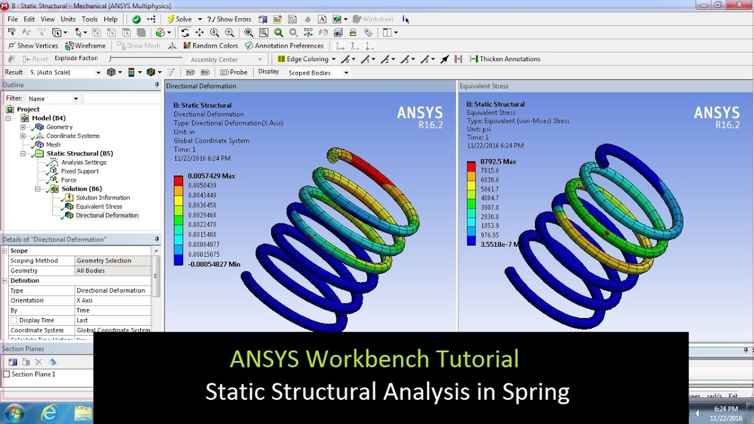Click the Previous View green magnifier
This screenshot has width=754, height=424.
coord(278,32)
